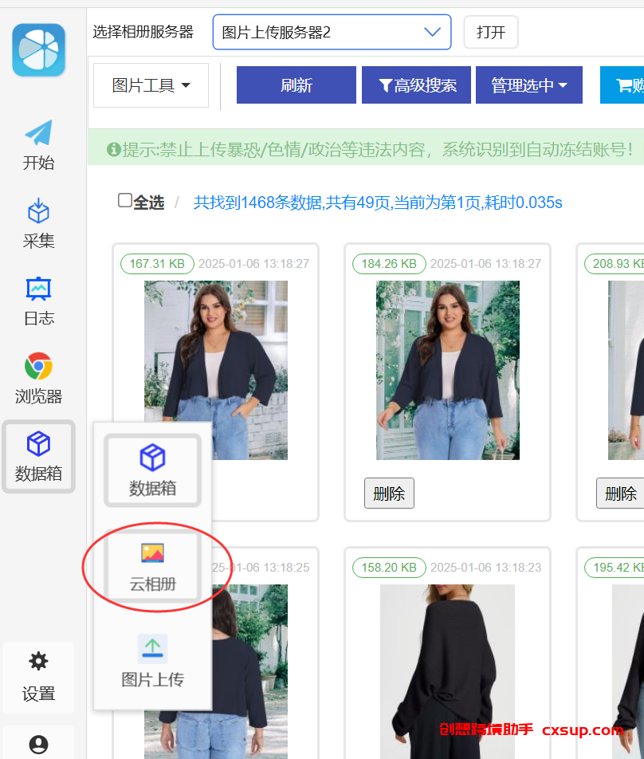The image size is (644, 759).
Task: Choose 图片上传 in the popup menu
Action: click(x=152, y=662)
